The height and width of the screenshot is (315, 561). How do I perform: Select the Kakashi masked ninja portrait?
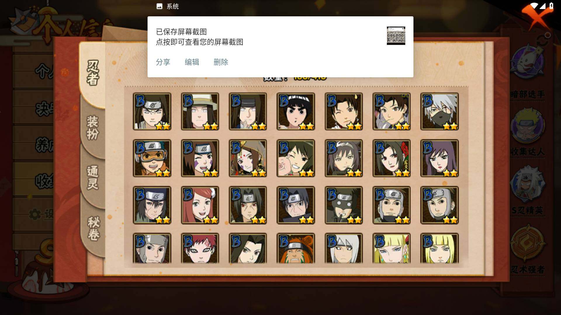click(x=439, y=111)
